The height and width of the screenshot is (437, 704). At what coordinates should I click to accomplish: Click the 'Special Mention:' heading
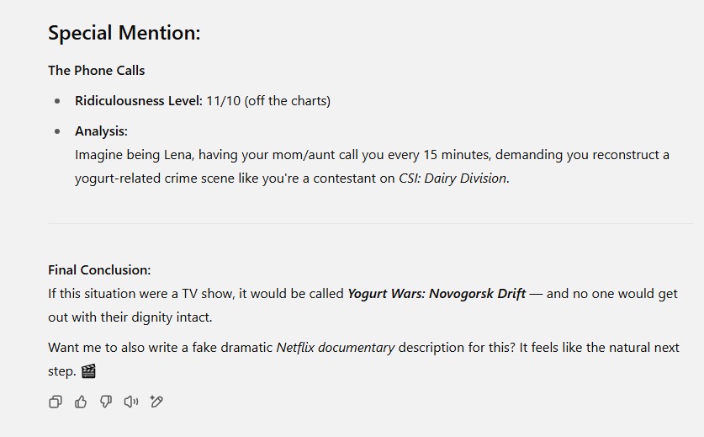124,33
